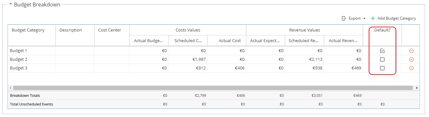This screenshot has width=429, height=117.
Task: Click the €1,987 scheduled cost cell
Action: click(188, 59)
